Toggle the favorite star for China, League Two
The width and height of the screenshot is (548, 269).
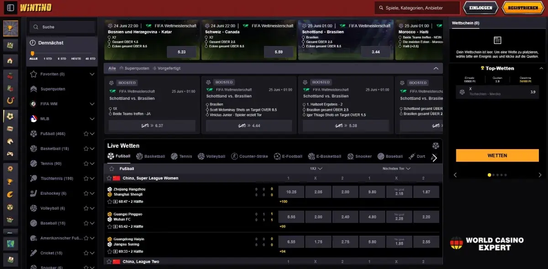tap(109, 262)
